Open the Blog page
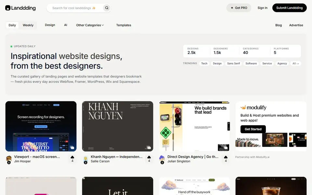This screenshot has width=312, height=195. click(x=279, y=25)
